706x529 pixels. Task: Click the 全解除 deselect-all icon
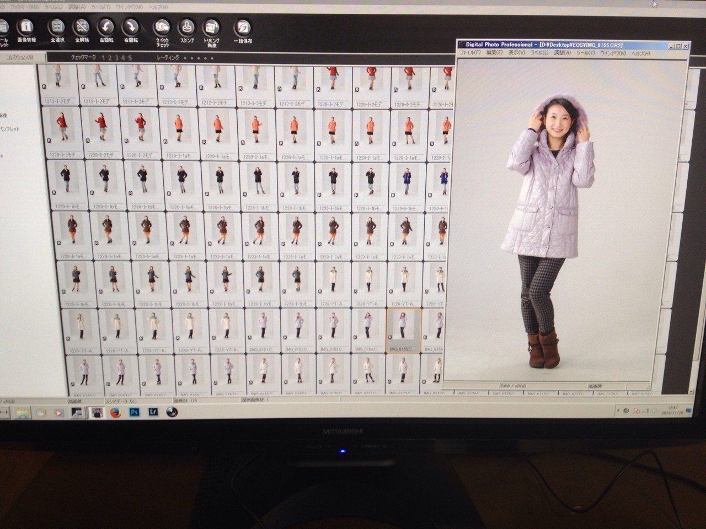pos(82,31)
